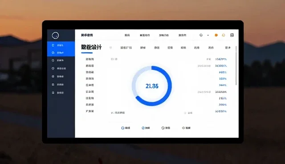Click the circular logo atop the dark sidebar
The width and height of the screenshot is (285, 164).
[x=55, y=35]
